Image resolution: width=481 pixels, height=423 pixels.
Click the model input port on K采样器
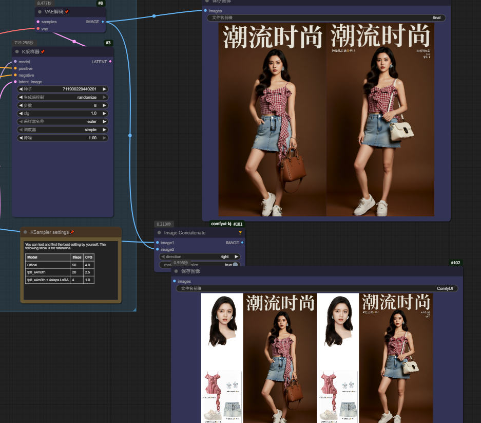pyautogui.click(x=15, y=62)
